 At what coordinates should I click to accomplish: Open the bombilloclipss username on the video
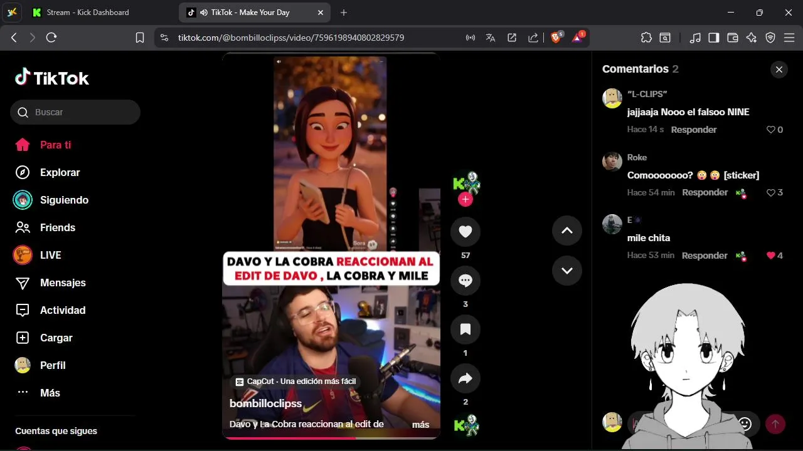tap(265, 403)
